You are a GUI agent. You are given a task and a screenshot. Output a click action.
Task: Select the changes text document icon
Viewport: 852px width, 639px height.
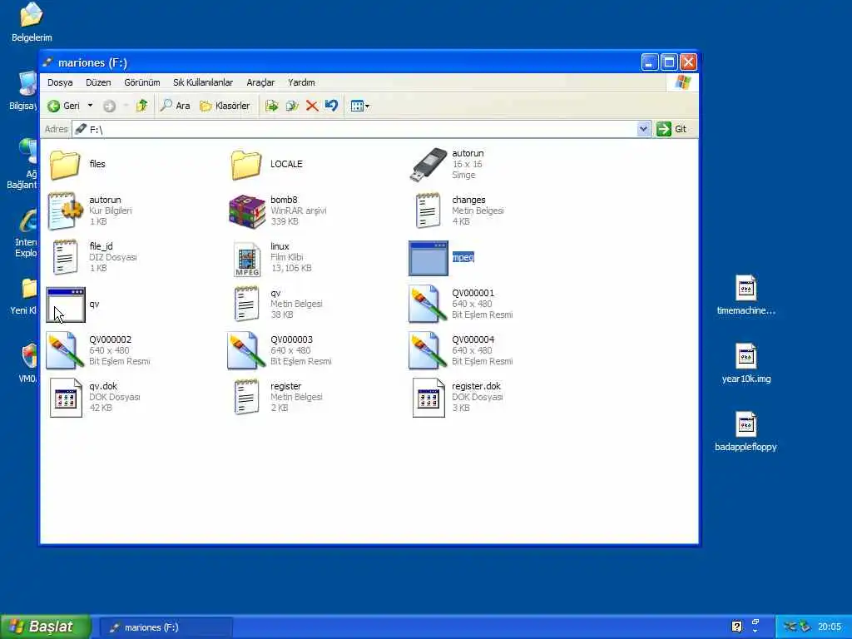tap(428, 211)
